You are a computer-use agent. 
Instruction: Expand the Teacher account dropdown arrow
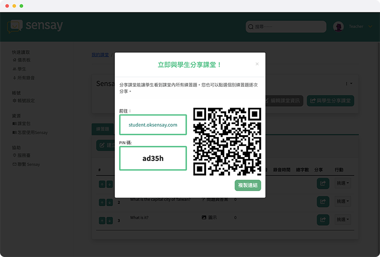(x=370, y=27)
